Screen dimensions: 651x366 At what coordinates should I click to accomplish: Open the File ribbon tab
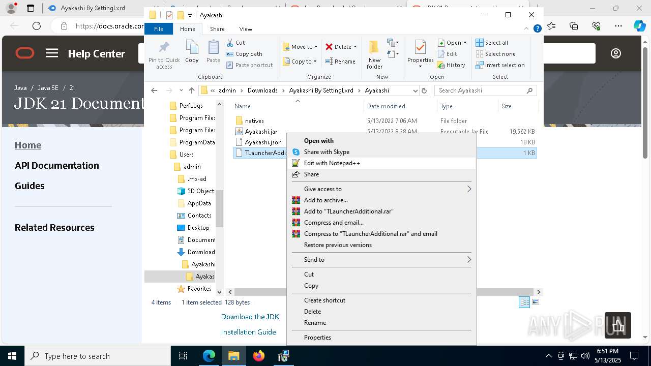pyautogui.click(x=159, y=29)
